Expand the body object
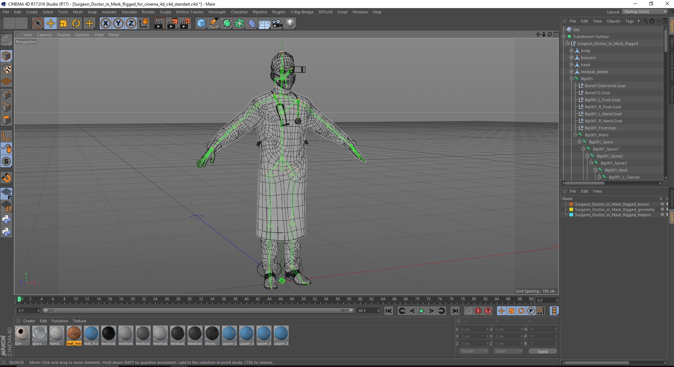 [572, 51]
